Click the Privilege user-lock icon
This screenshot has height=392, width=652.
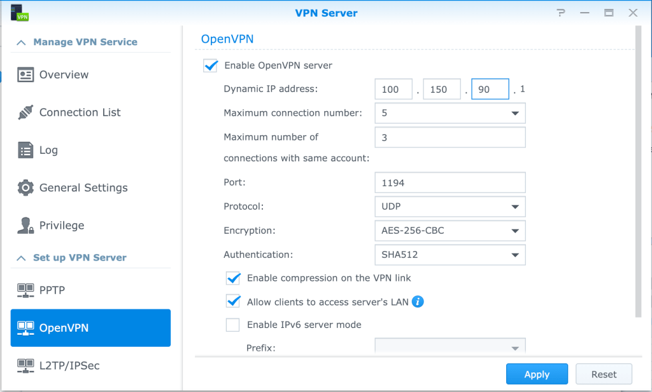(25, 226)
